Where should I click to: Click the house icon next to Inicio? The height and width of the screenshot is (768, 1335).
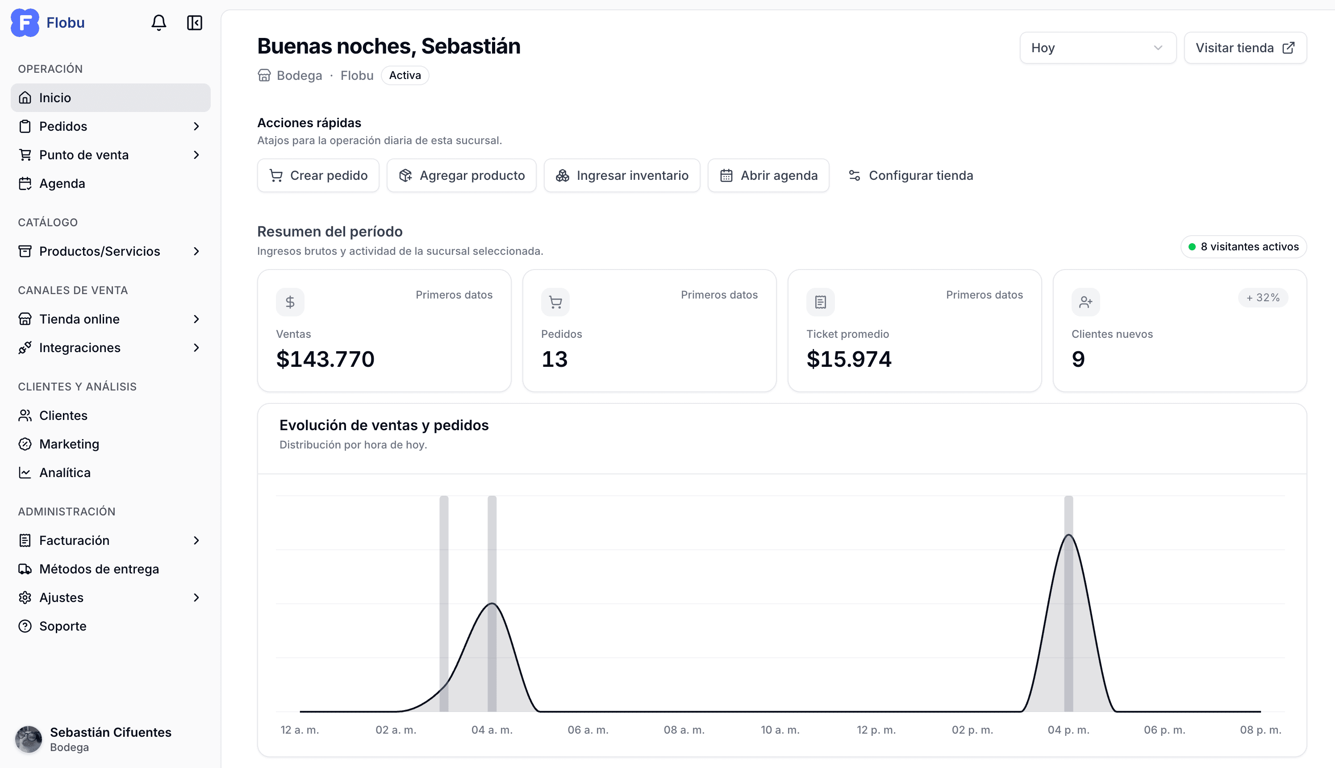25,98
